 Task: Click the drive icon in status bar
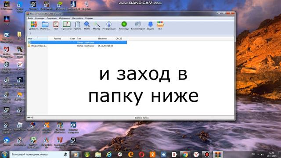pyautogui.click(x=29, y=118)
